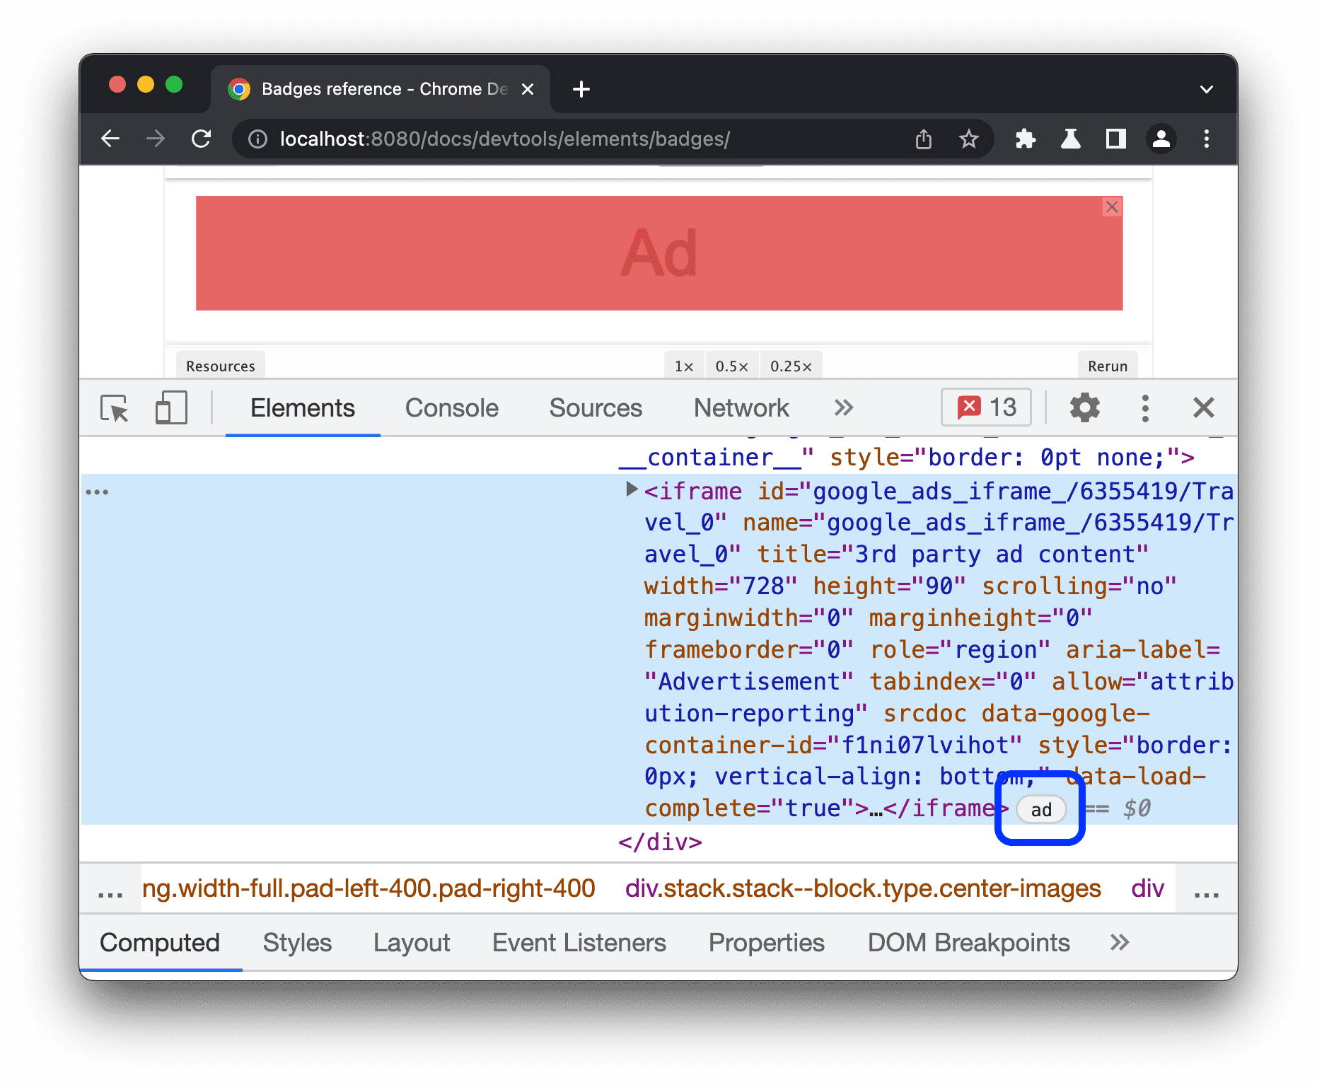Select 0.5× resource speed
The height and width of the screenshot is (1085, 1317).
tap(732, 366)
